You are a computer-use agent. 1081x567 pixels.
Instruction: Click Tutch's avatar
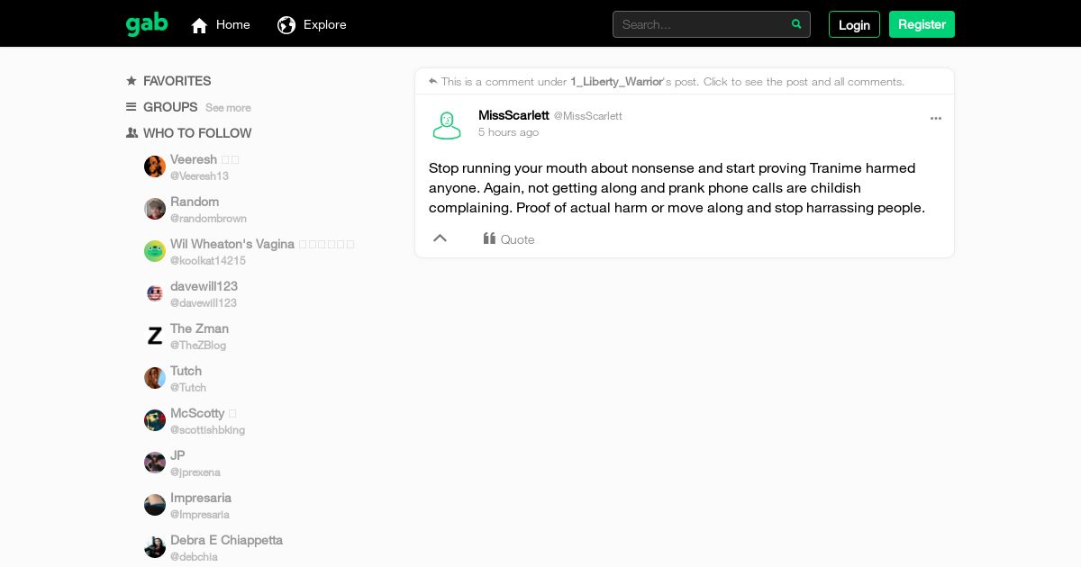coord(155,378)
